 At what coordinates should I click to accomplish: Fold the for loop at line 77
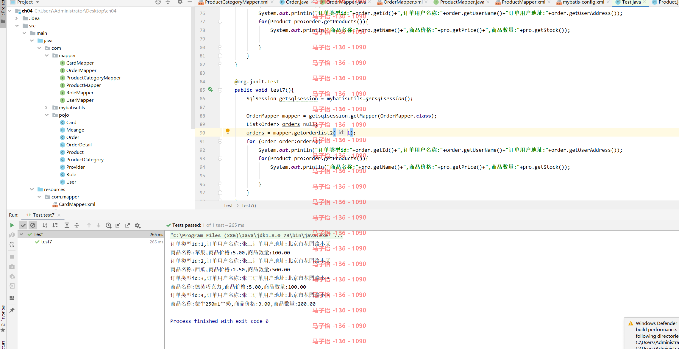(220, 22)
